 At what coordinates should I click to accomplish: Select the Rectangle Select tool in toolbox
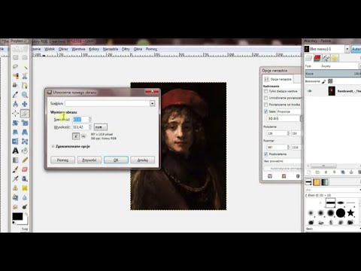coord(15,58)
